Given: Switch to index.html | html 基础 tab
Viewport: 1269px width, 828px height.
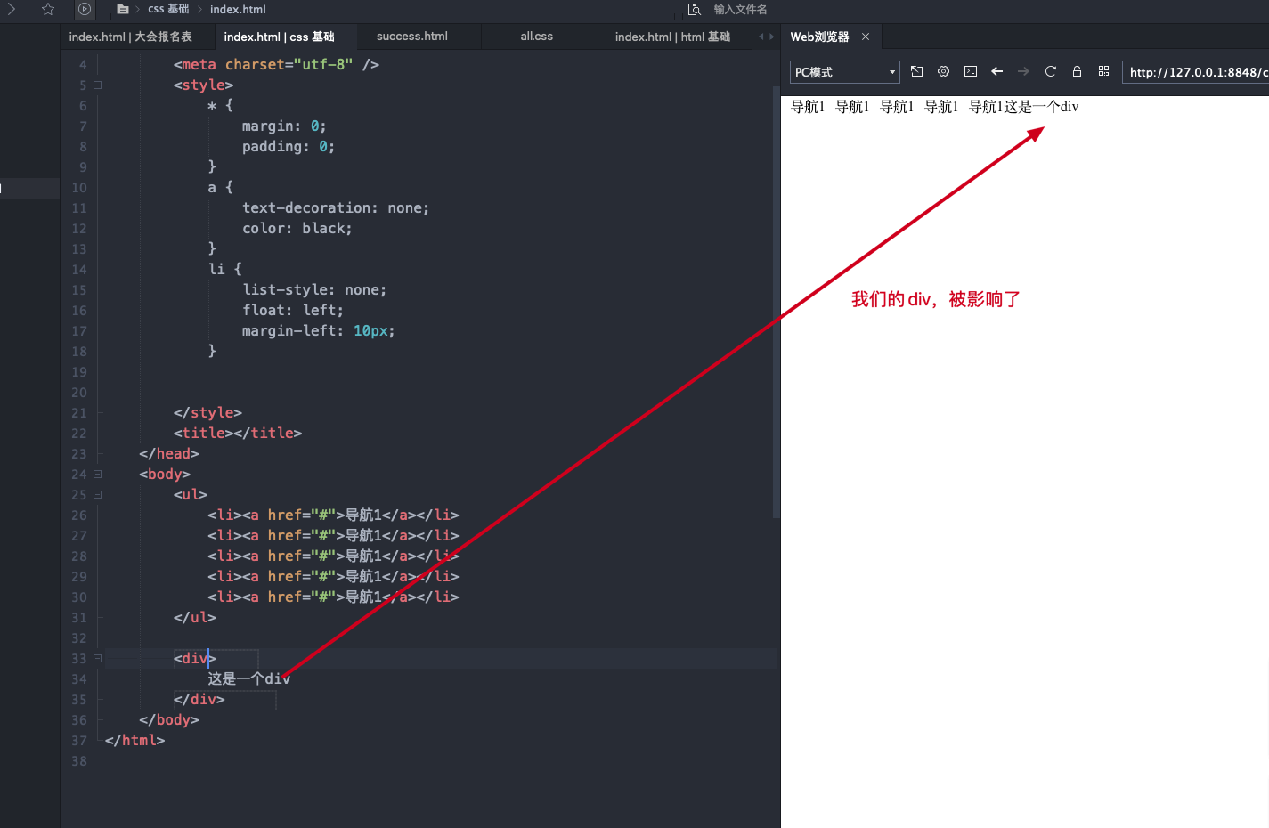Looking at the screenshot, I should 672,37.
